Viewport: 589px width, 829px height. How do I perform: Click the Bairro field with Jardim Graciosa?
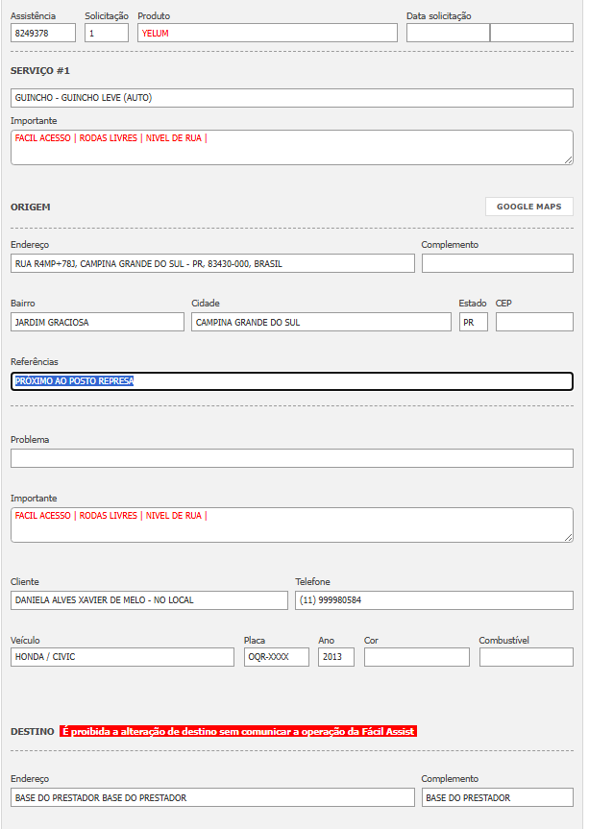(97, 322)
